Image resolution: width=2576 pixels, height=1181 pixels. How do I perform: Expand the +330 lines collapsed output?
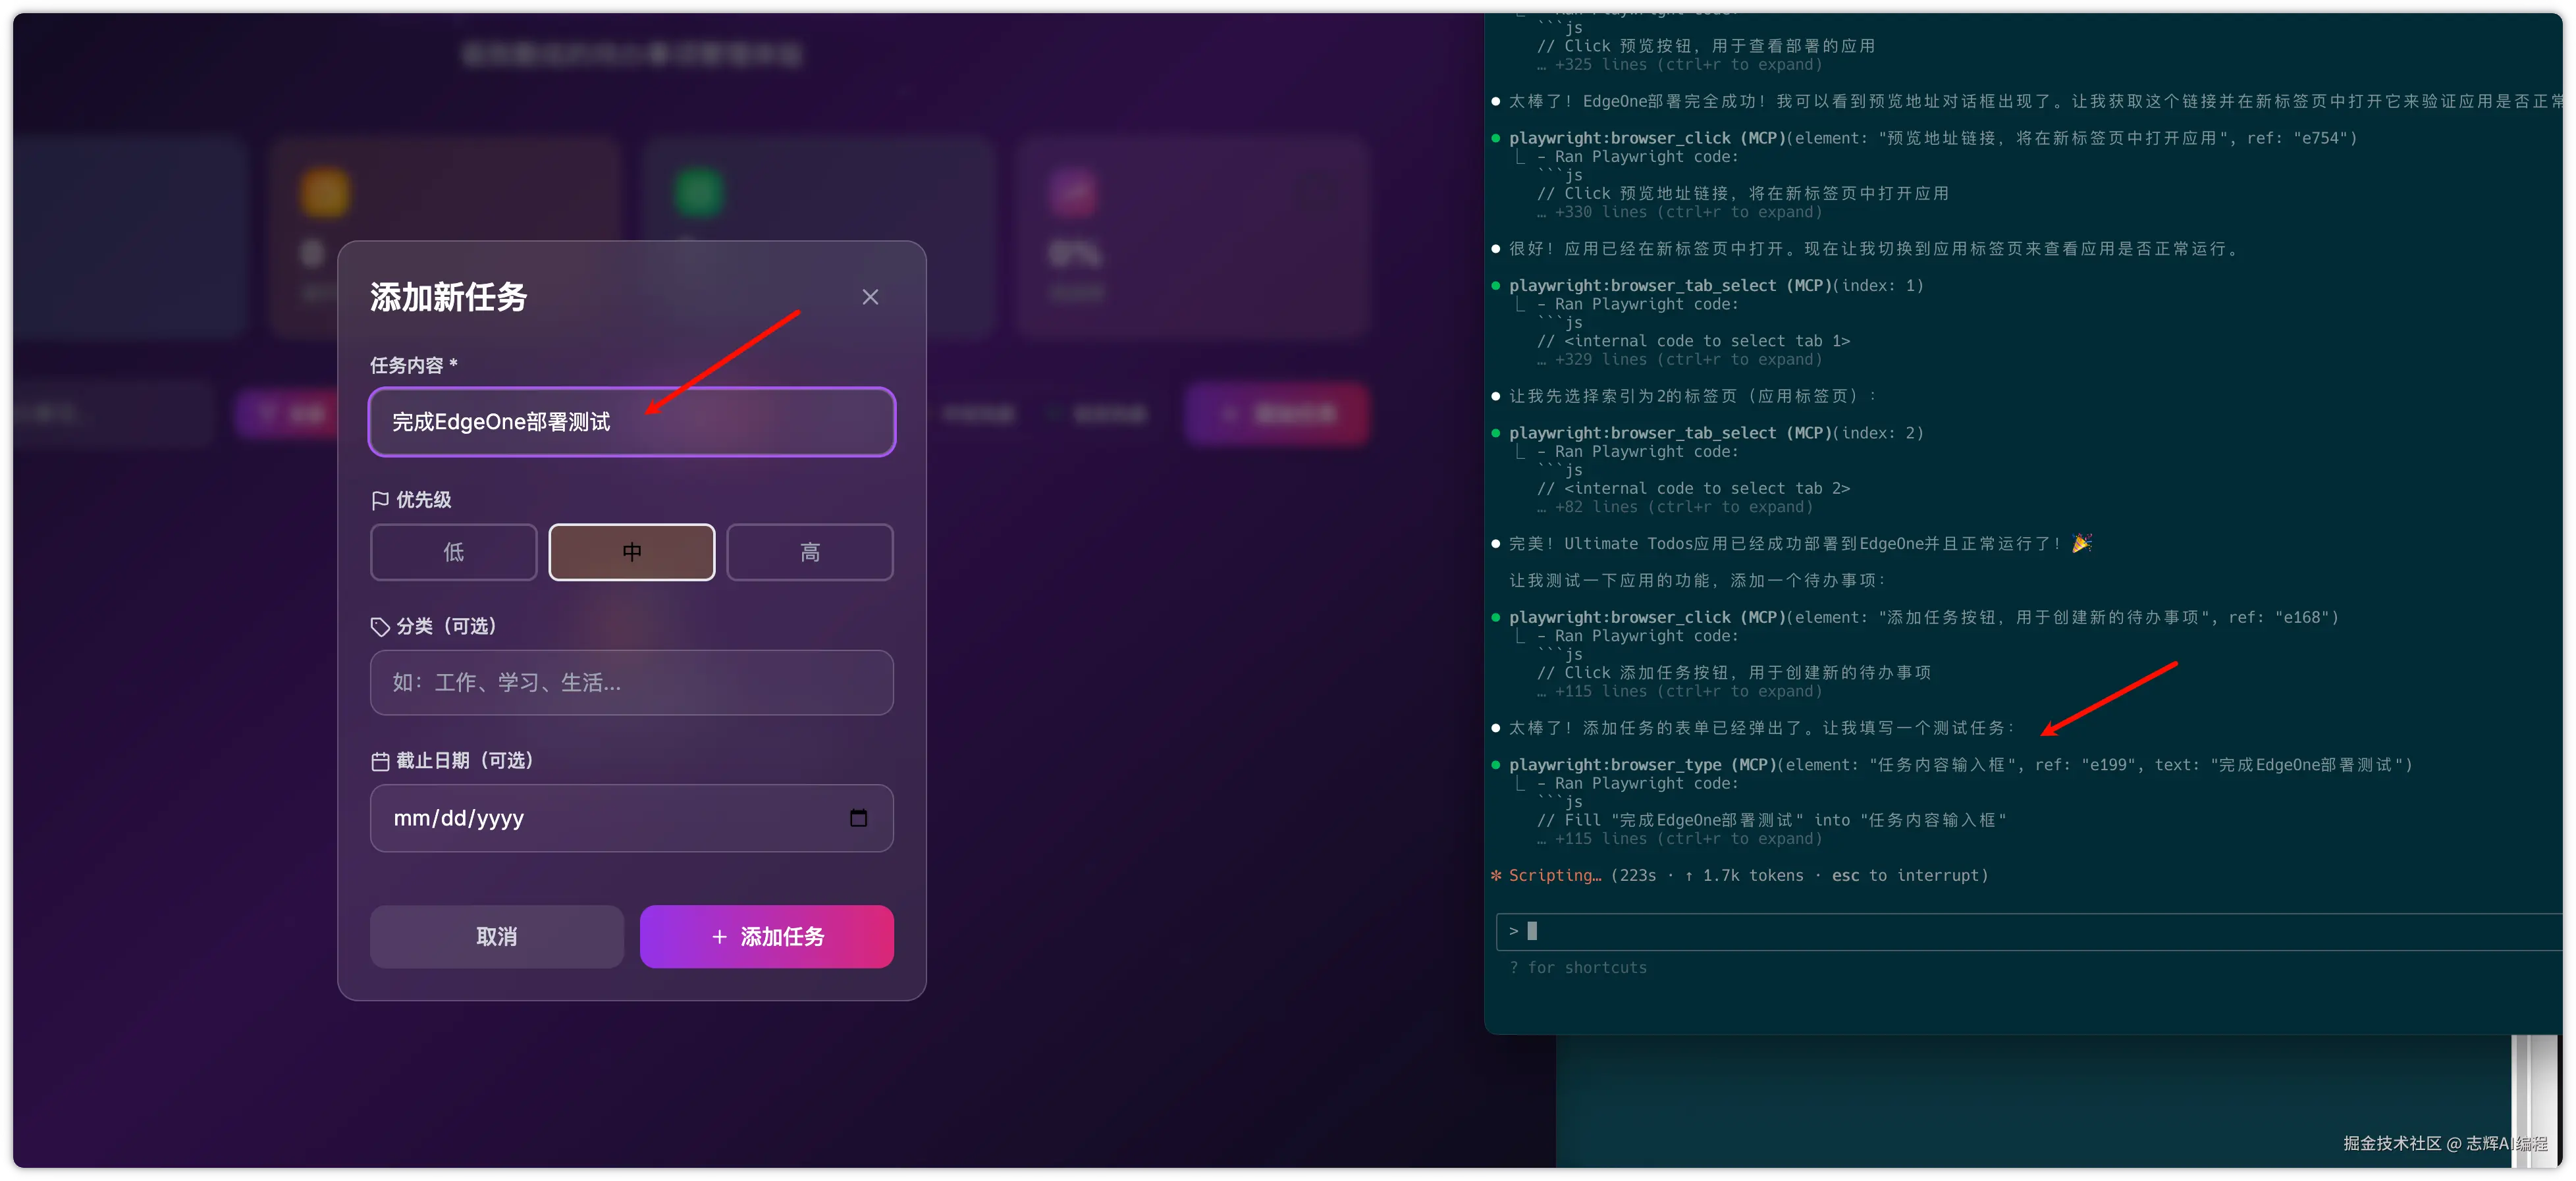click(1687, 212)
